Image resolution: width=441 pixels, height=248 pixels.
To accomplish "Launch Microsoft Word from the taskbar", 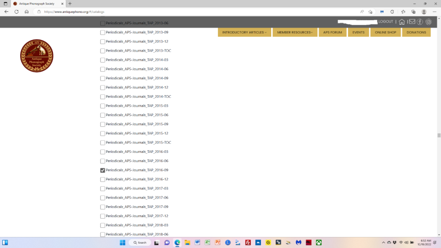I will coord(198,243).
